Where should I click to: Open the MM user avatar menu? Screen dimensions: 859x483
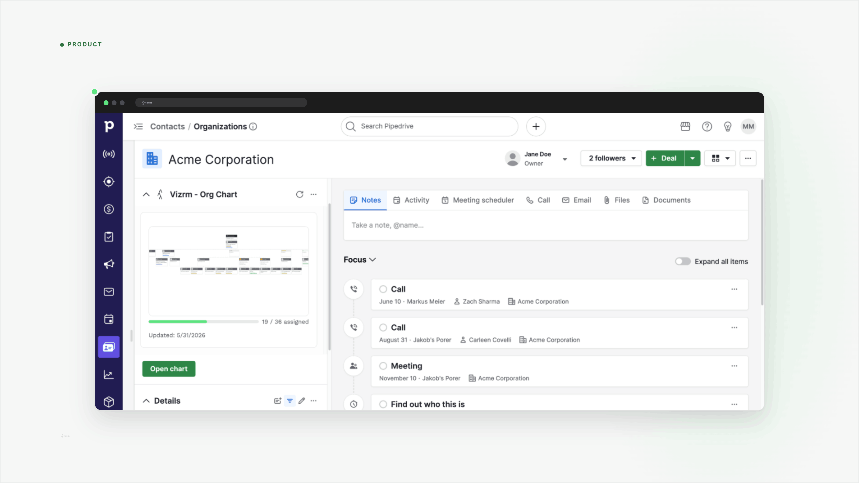click(748, 126)
